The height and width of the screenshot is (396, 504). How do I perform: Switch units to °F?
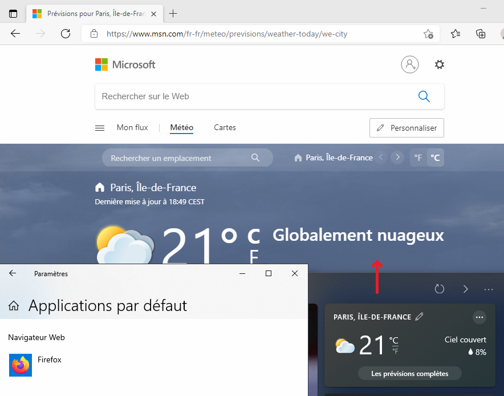(x=418, y=157)
